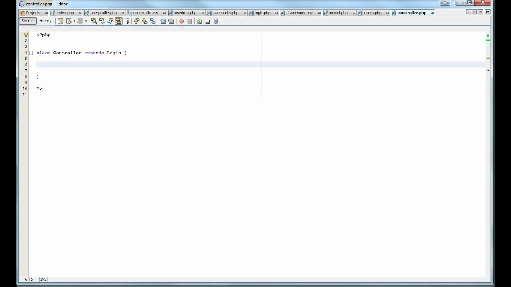
Task: Open the Forward history dropdown arrow
Action: click(86, 21)
